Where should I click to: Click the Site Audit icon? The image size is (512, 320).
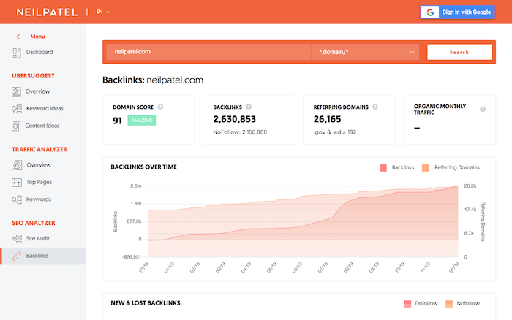[x=17, y=239]
